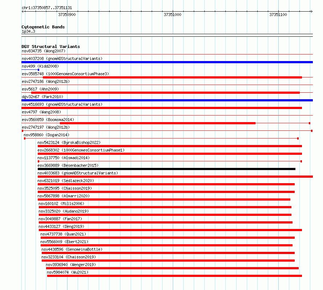The width and height of the screenshot is (323, 290).
Task: Click the 37351000 ruler position label
Action: click(x=172, y=15)
